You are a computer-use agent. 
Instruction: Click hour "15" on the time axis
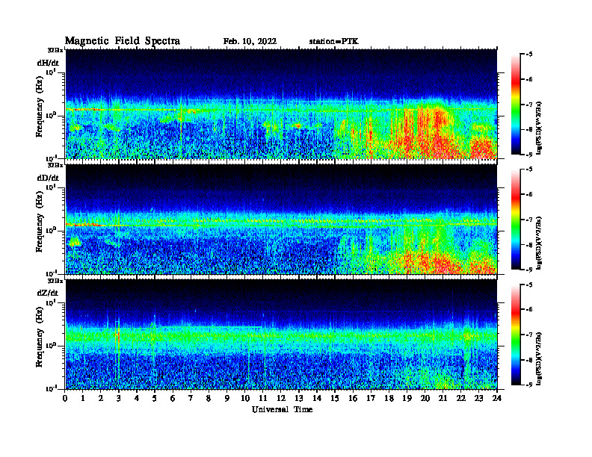pos(335,399)
